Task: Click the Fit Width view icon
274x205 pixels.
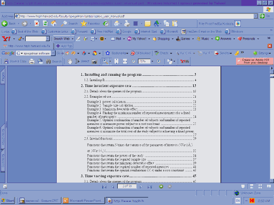Action: click(x=125, y=61)
